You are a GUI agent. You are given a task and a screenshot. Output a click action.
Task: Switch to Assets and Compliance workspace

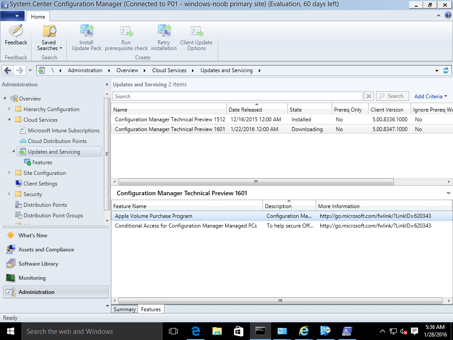pos(46,250)
